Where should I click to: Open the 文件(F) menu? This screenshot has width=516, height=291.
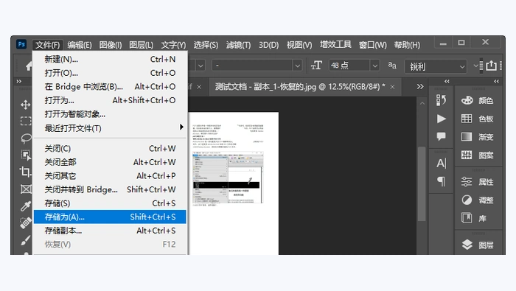[x=48, y=45]
